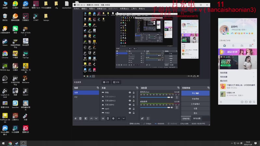Open Steam desktop shortcut
Image resolution: width=260 pixels, height=146 pixels.
coord(5,42)
